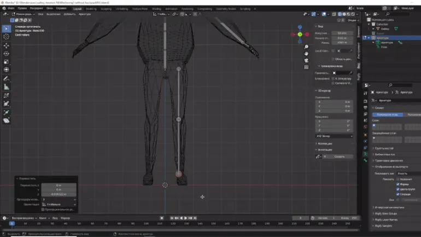Select the Rotate tool in left toolbar
421x237 pixels.
[x=7, y=54]
